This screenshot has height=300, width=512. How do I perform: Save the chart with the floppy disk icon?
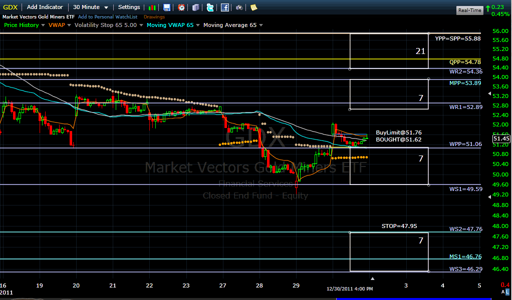point(167,7)
